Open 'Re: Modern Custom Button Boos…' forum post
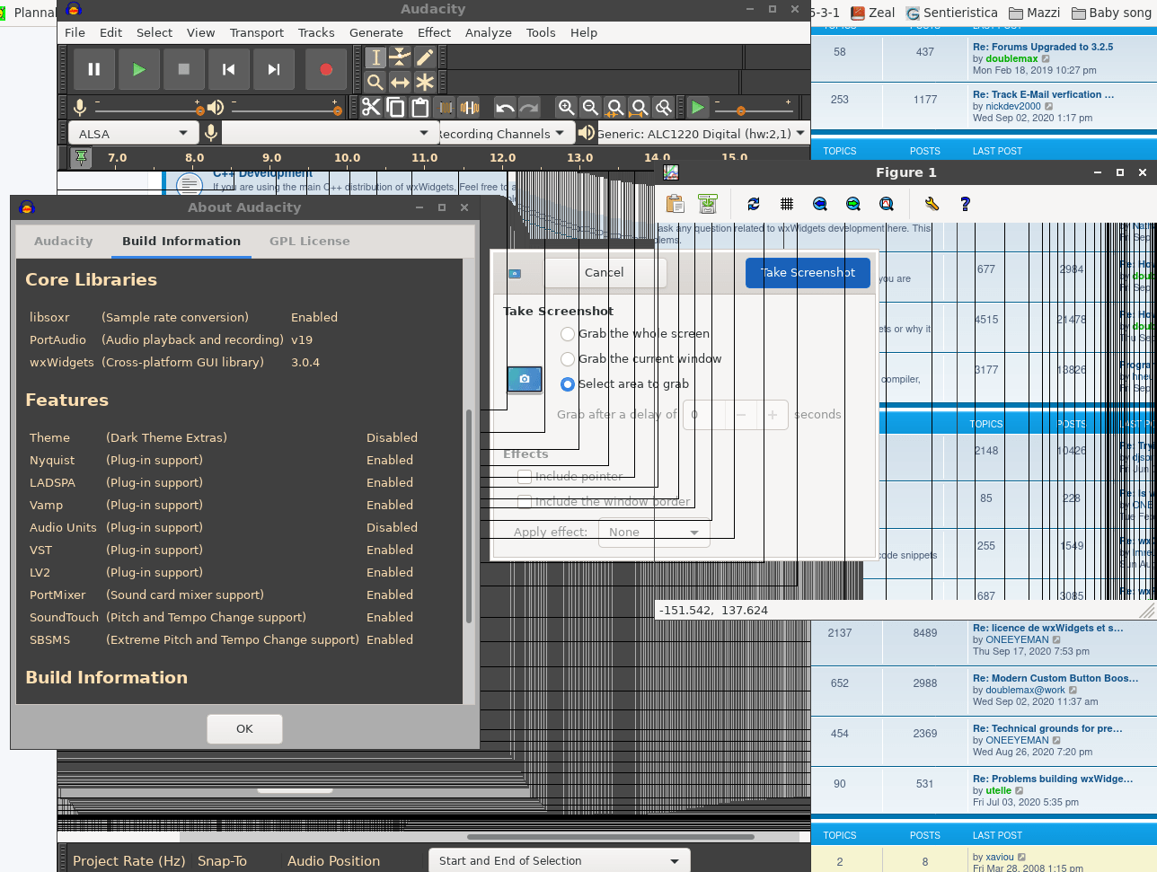The height and width of the screenshot is (872, 1157). 1055,678
